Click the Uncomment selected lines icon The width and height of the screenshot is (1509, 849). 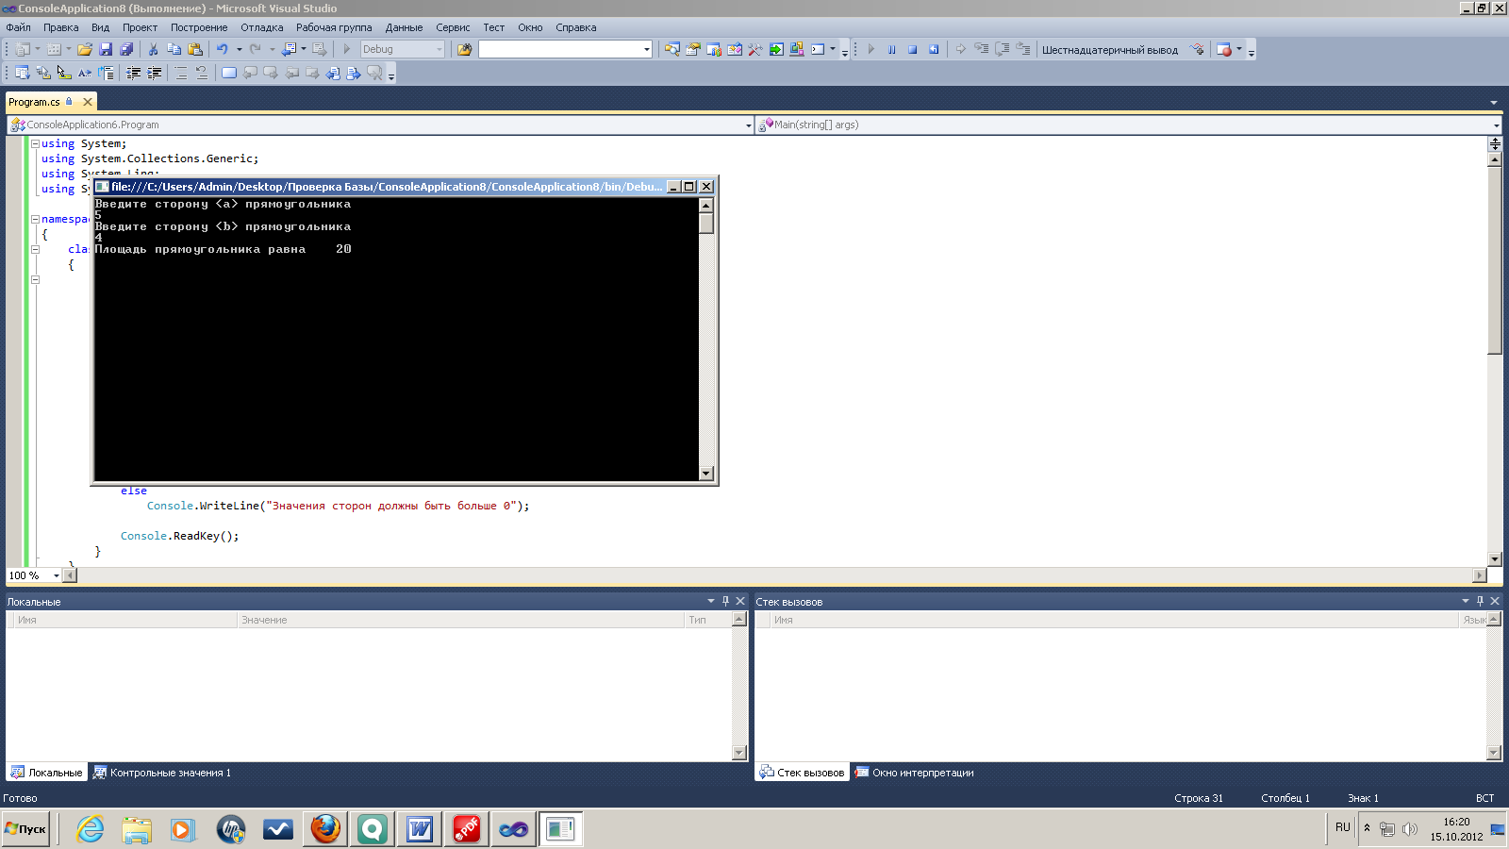coord(202,73)
